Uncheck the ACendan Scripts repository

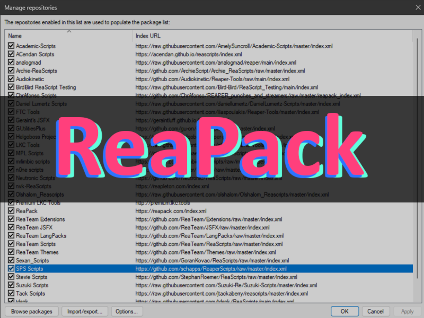click(x=11, y=54)
